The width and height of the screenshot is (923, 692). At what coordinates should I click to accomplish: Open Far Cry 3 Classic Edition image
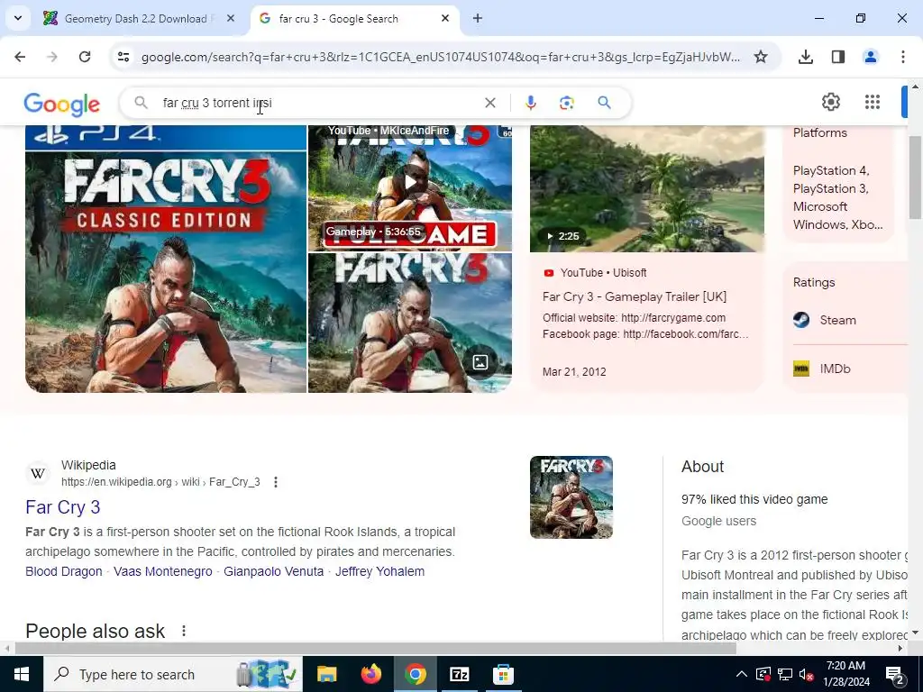click(x=166, y=259)
